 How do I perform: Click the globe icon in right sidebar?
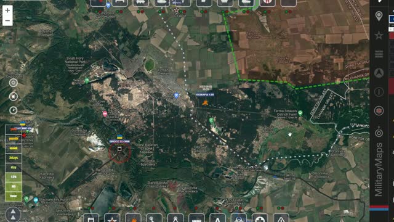[379, 111]
